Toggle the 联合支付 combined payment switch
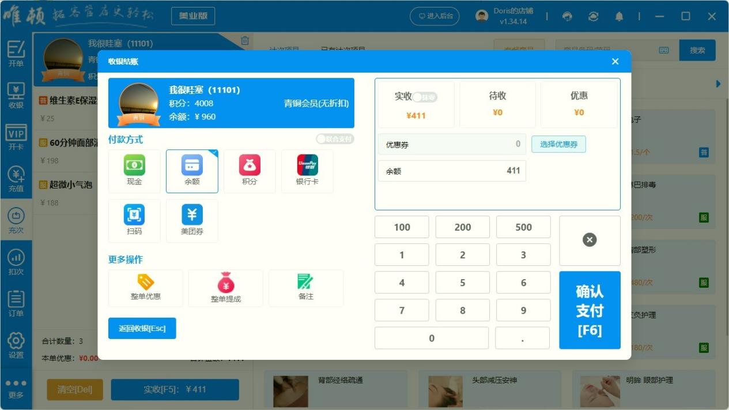Image resolution: width=729 pixels, height=410 pixels. point(335,139)
